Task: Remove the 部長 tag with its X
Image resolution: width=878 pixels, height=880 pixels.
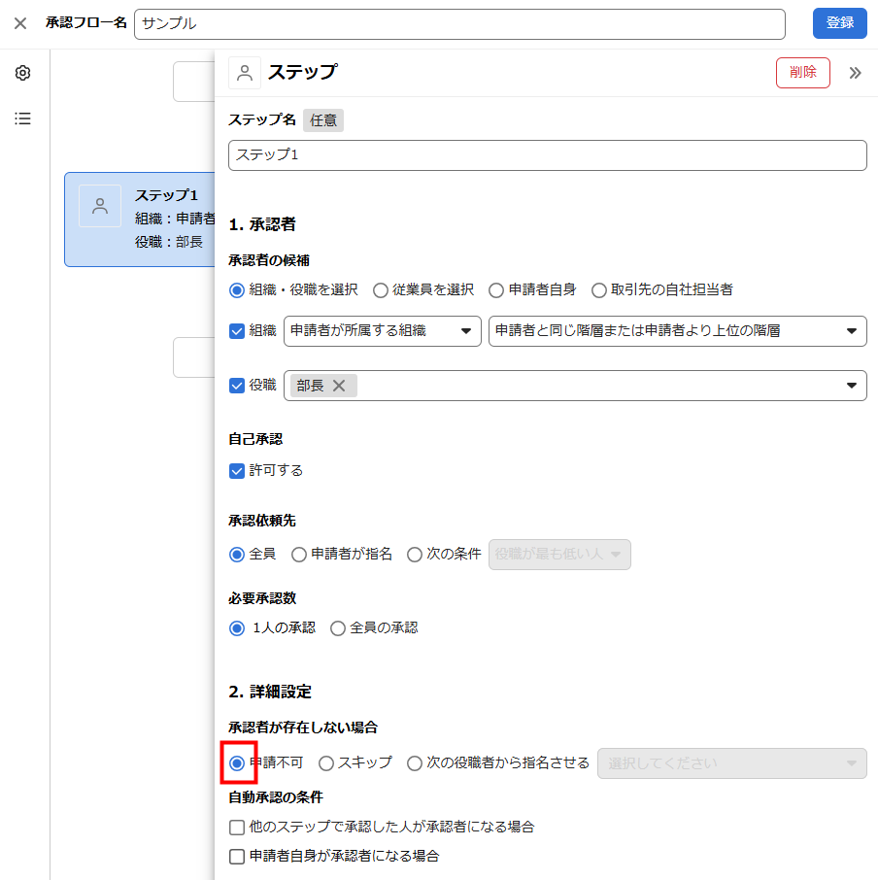Action: [x=339, y=386]
